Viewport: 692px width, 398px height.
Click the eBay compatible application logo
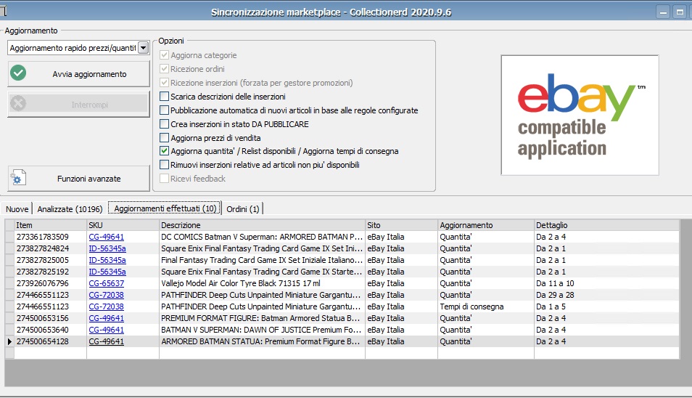[580, 115]
